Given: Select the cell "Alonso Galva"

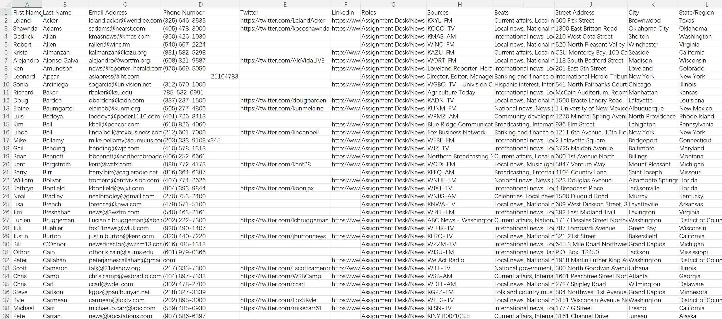Looking at the screenshot, I should [x=65, y=60].
